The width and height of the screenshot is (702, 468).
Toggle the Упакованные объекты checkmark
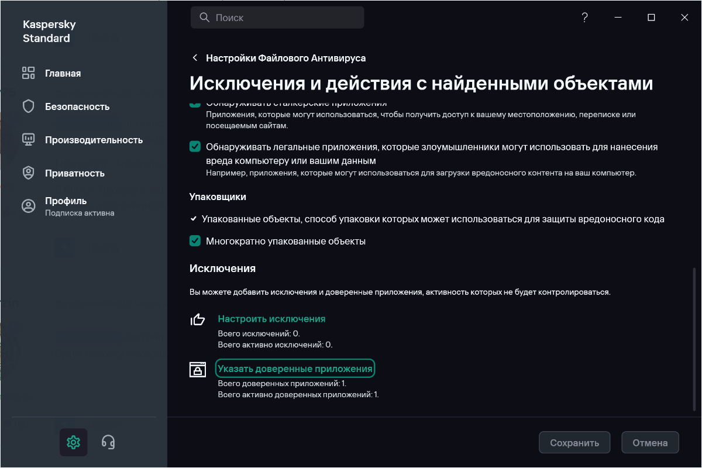click(194, 219)
